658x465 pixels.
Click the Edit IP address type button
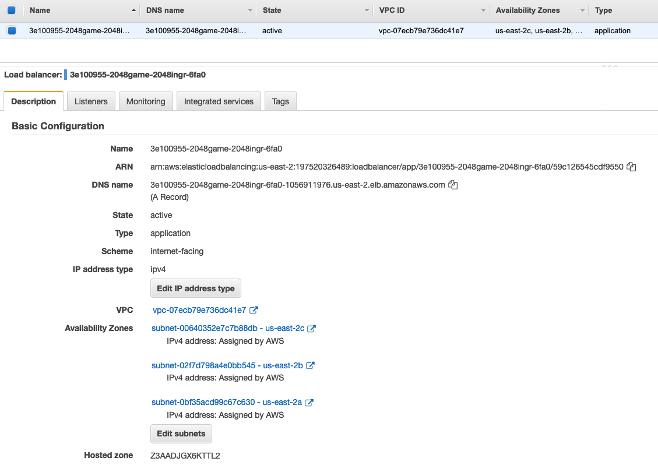[195, 288]
